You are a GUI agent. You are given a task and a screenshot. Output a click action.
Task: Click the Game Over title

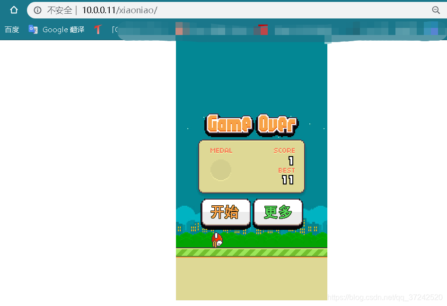(252, 125)
